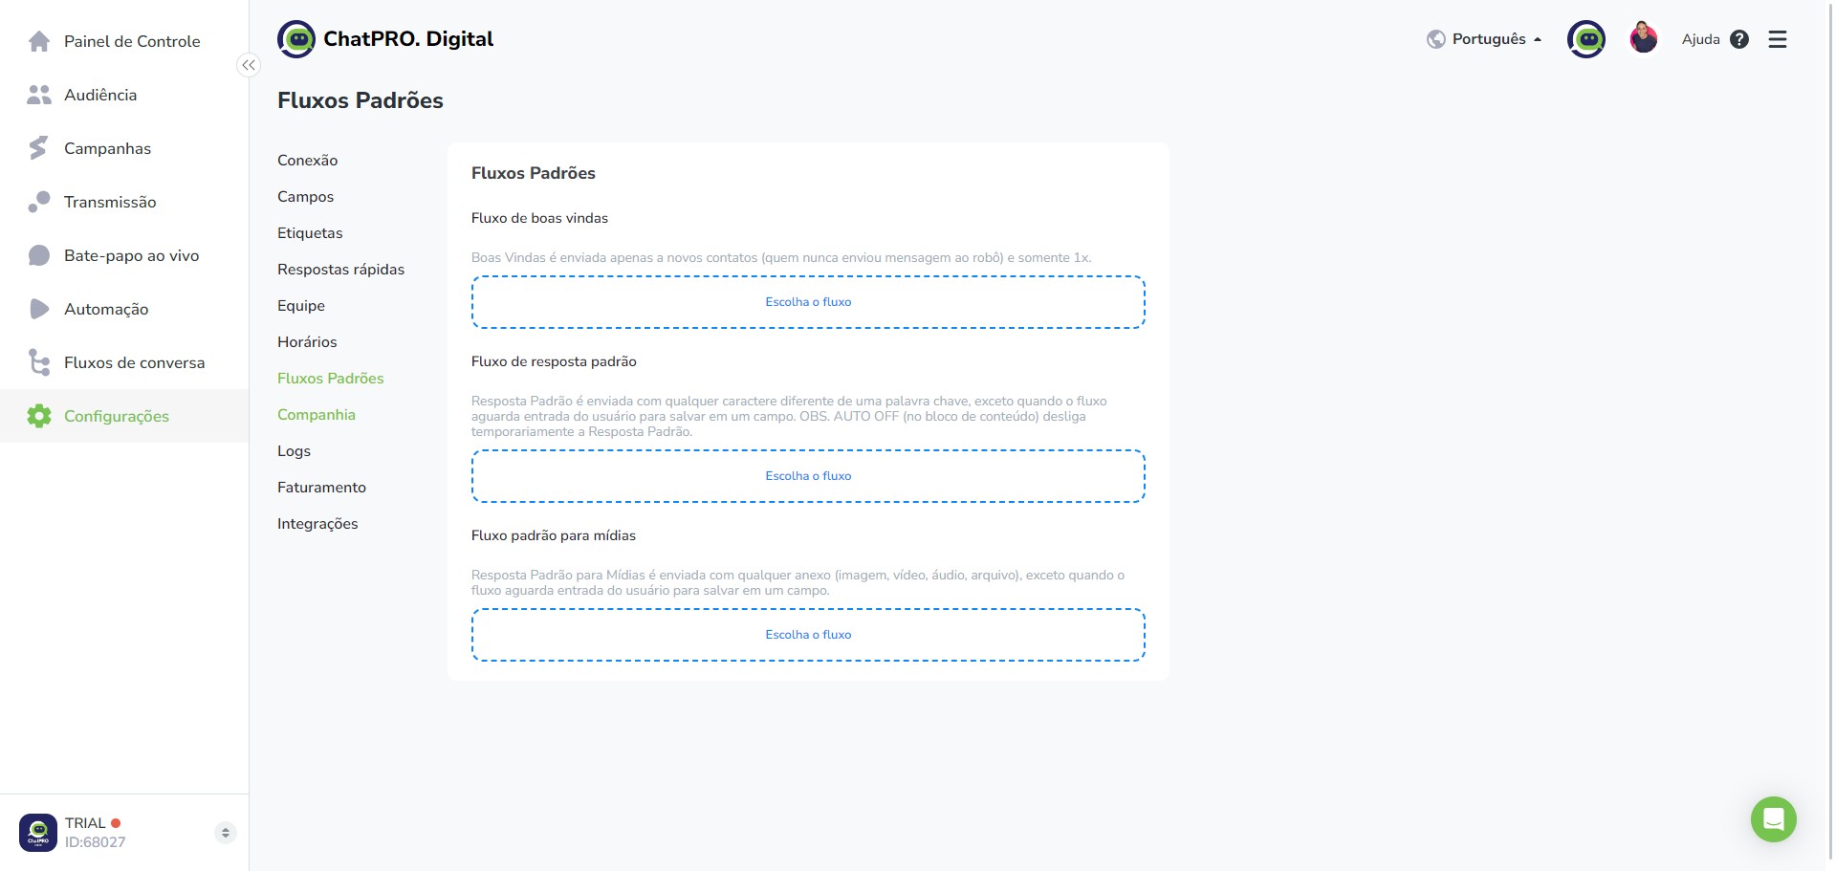Image resolution: width=1836 pixels, height=871 pixels.
Task: Click the Configurações gear icon
Action: [x=39, y=416]
